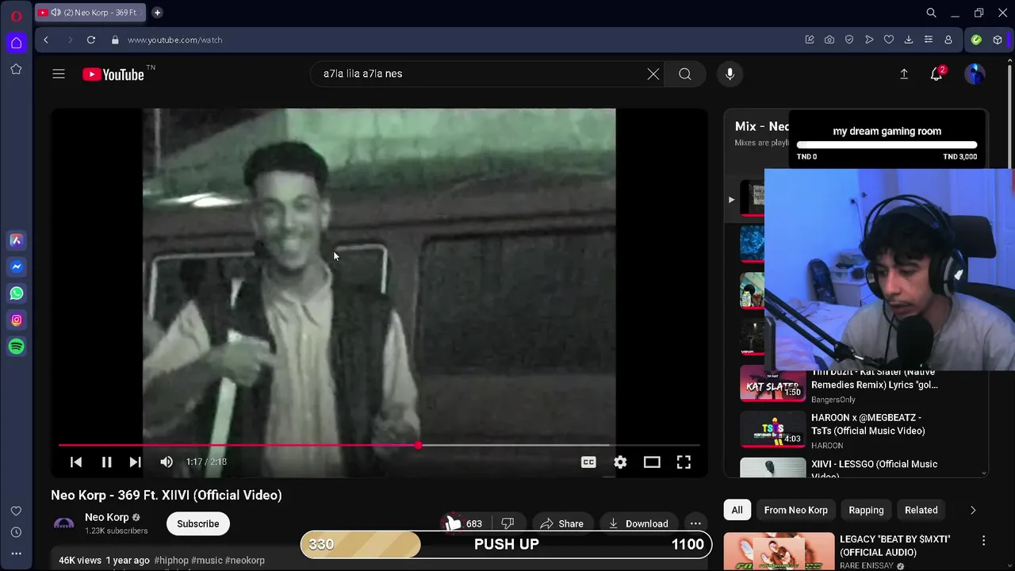The height and width of the screenshot is (571, 1015).
Task: Play the previous video
Action: 76,462
